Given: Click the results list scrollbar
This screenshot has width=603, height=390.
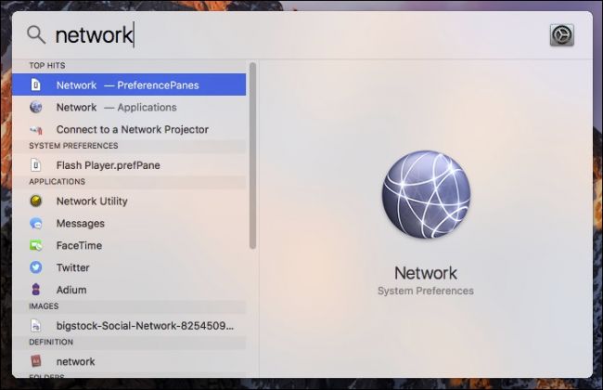Looking at the screenshot, I should click(252, 156).
